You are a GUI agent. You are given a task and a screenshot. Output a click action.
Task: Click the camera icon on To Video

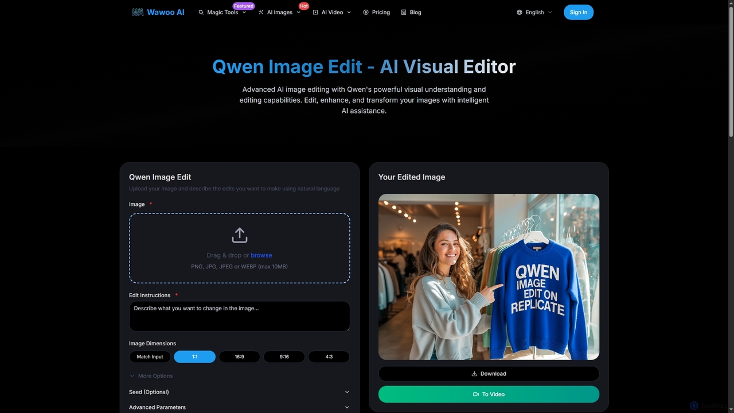pos(475,394)
